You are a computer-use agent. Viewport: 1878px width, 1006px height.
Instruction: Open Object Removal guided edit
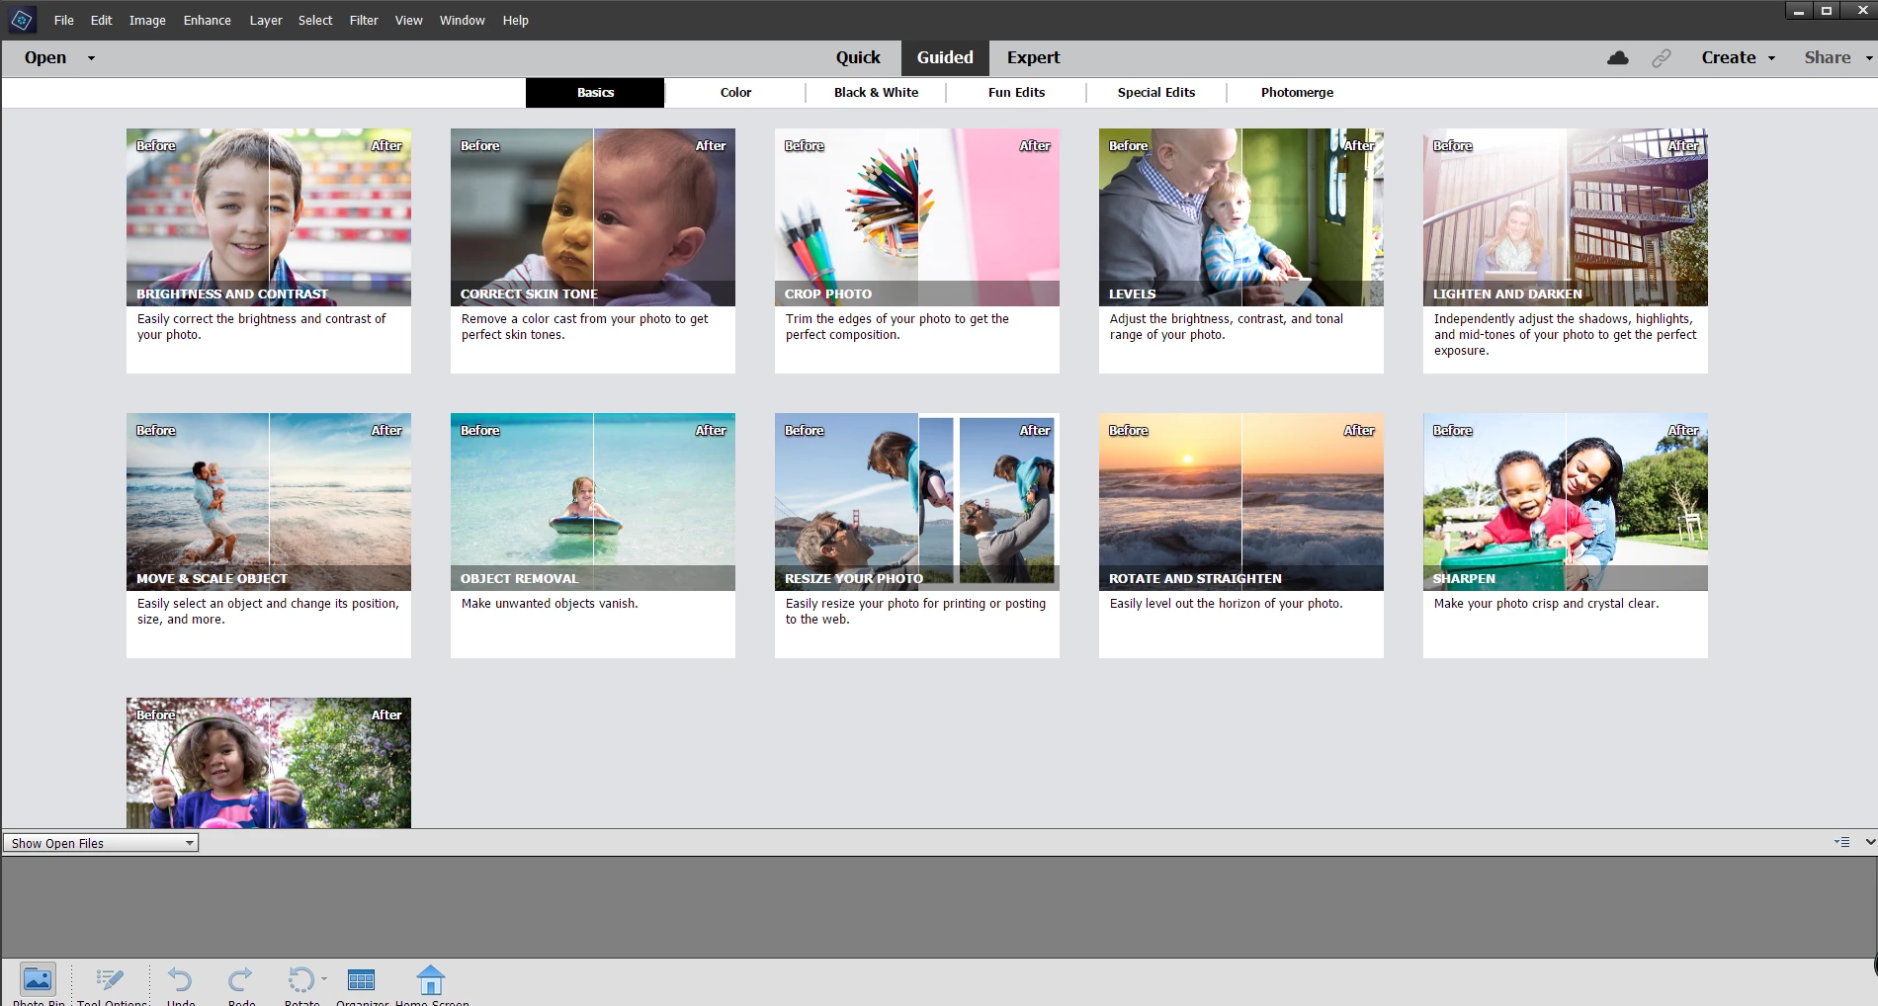[593, 536]
